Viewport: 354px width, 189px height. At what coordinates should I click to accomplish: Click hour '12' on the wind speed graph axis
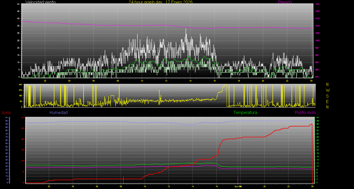pos(166,81)
